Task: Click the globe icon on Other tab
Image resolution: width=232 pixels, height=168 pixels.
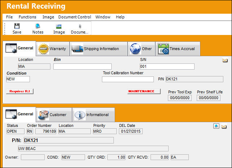Action: click(x=135, y=49)
